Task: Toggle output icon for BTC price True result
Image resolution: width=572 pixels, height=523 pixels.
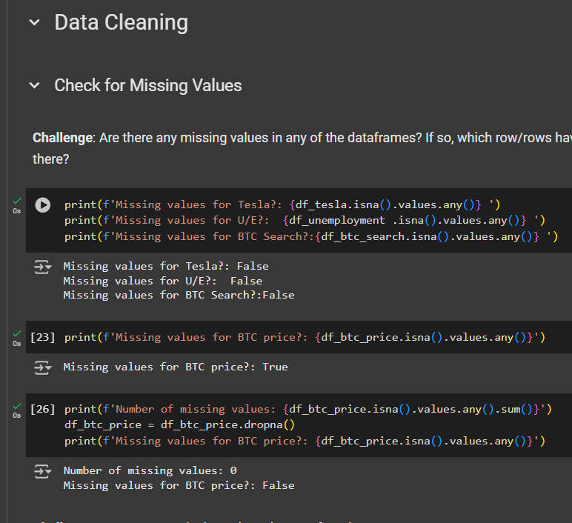Action: pos(43,367)
